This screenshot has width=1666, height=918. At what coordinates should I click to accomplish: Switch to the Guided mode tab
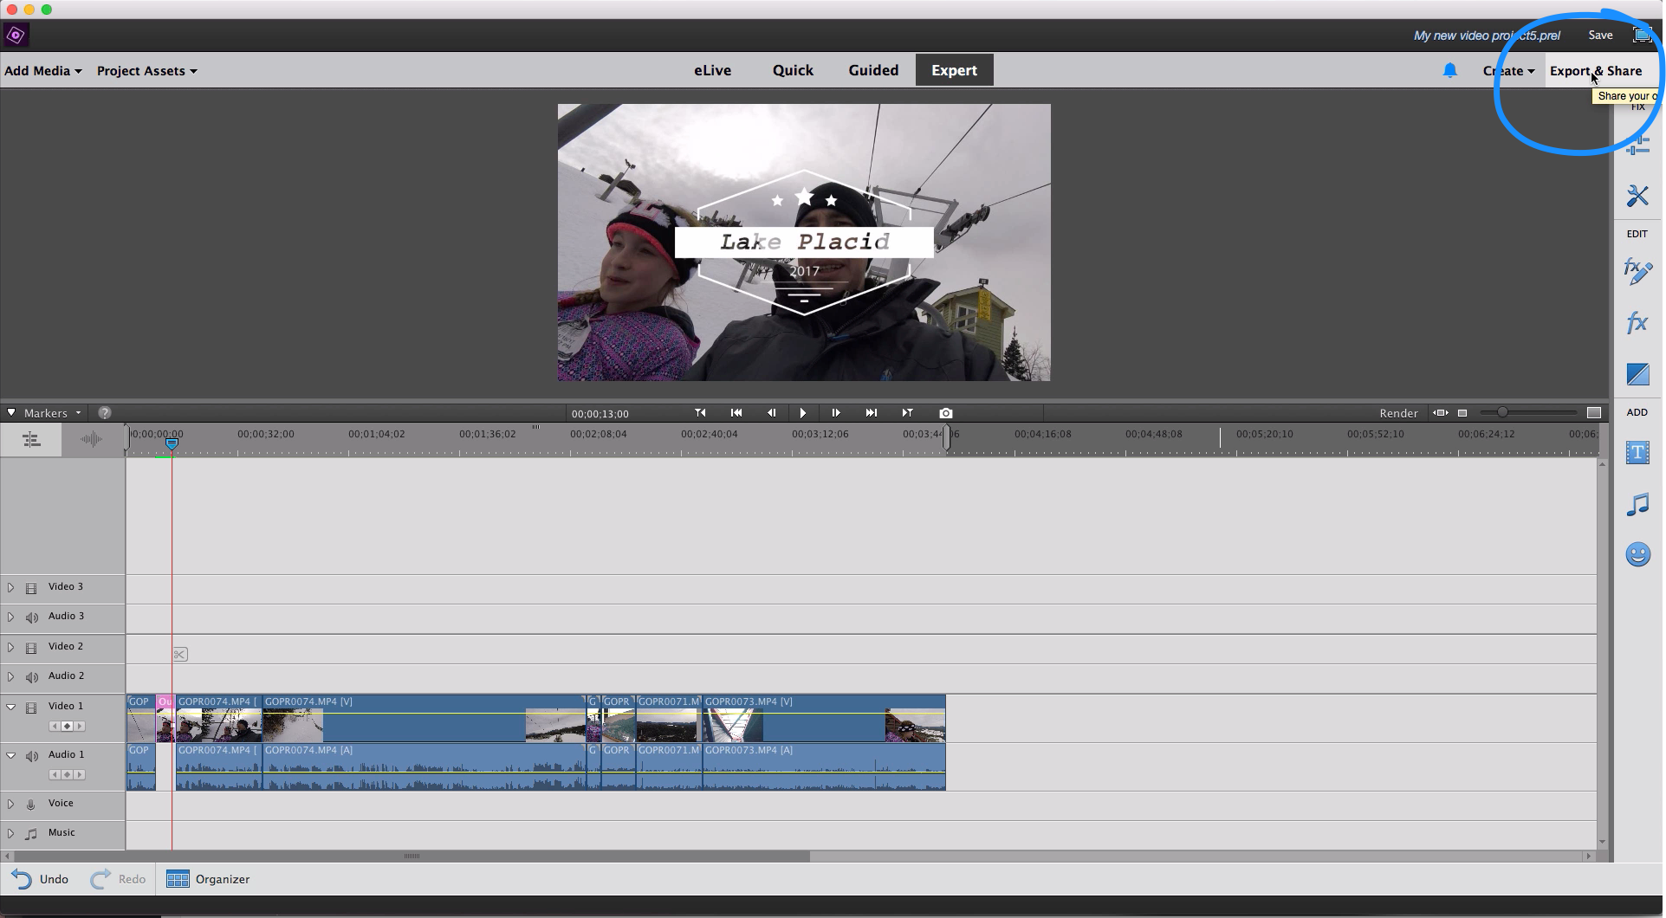tap(872, 70)
